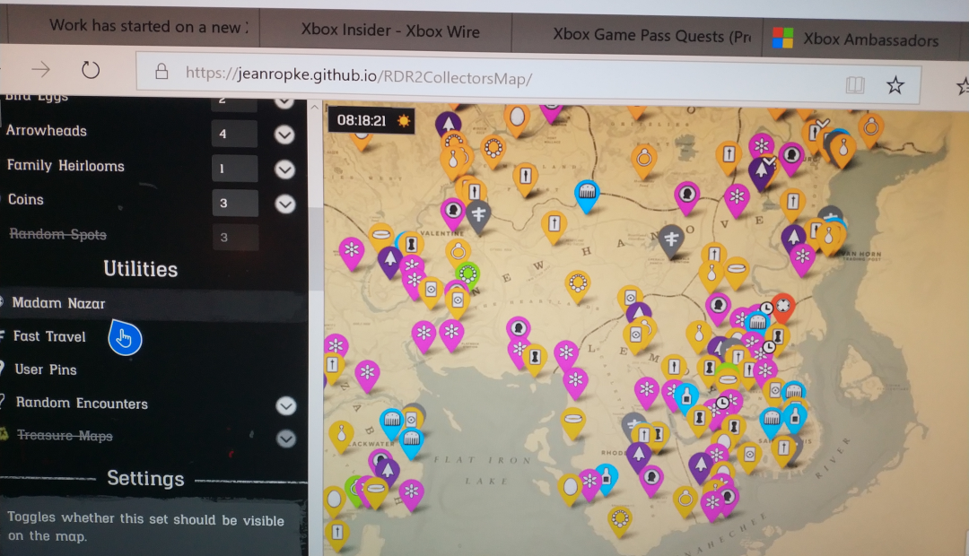
Task: Click the Utilities section heading
Action: pos(141,269)
